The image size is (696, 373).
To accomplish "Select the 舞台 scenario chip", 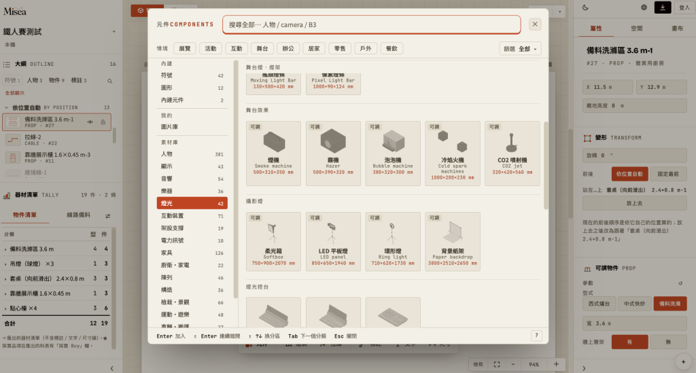I will tap(262, 48).
